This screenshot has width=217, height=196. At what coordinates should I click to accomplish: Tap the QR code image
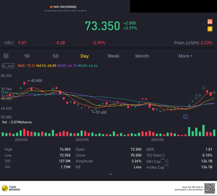209,188
